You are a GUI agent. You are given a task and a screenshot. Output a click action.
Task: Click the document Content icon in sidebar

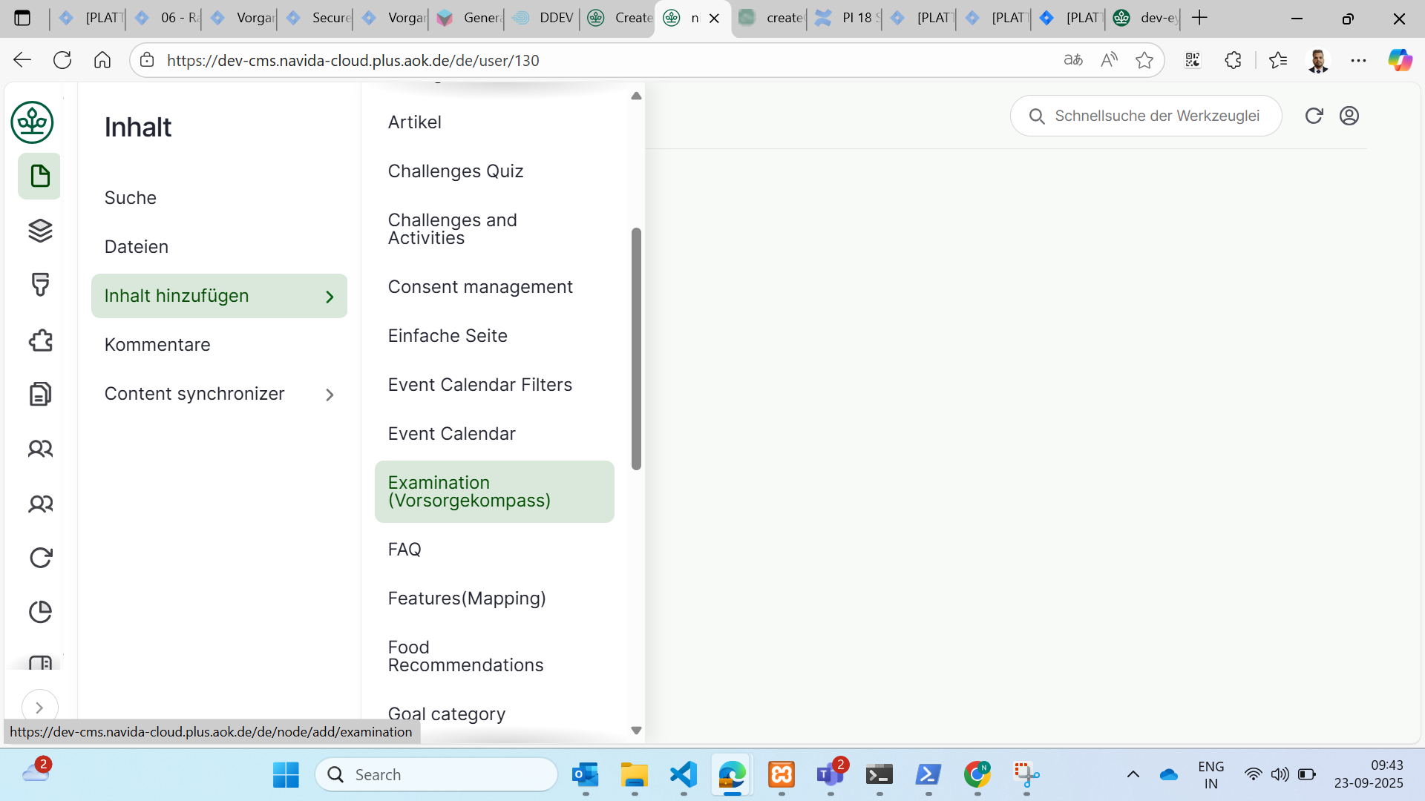[40, 177]
